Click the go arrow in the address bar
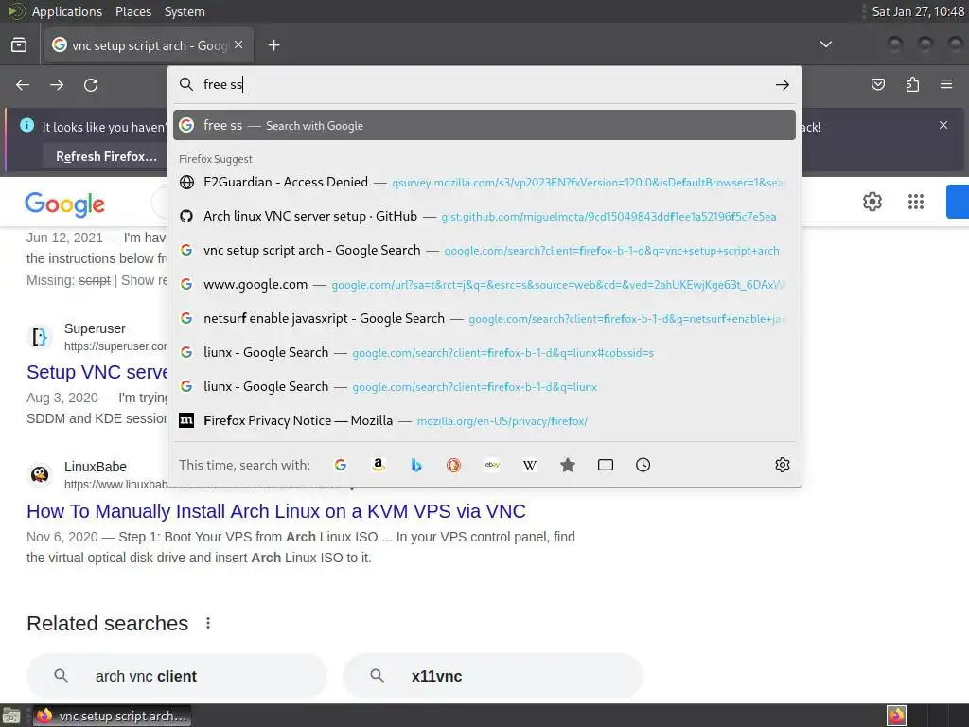The height and width of the screenshot is (727, 969). tap(783, 84)
